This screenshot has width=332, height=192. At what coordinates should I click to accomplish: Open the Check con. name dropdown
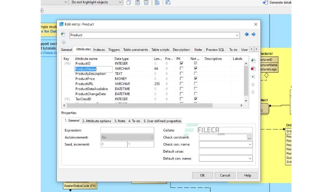pyautogui.click(x=250, y=144)
